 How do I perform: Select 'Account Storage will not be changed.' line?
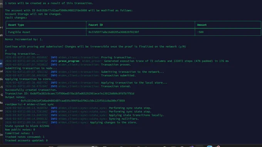(x=33, y=14)
